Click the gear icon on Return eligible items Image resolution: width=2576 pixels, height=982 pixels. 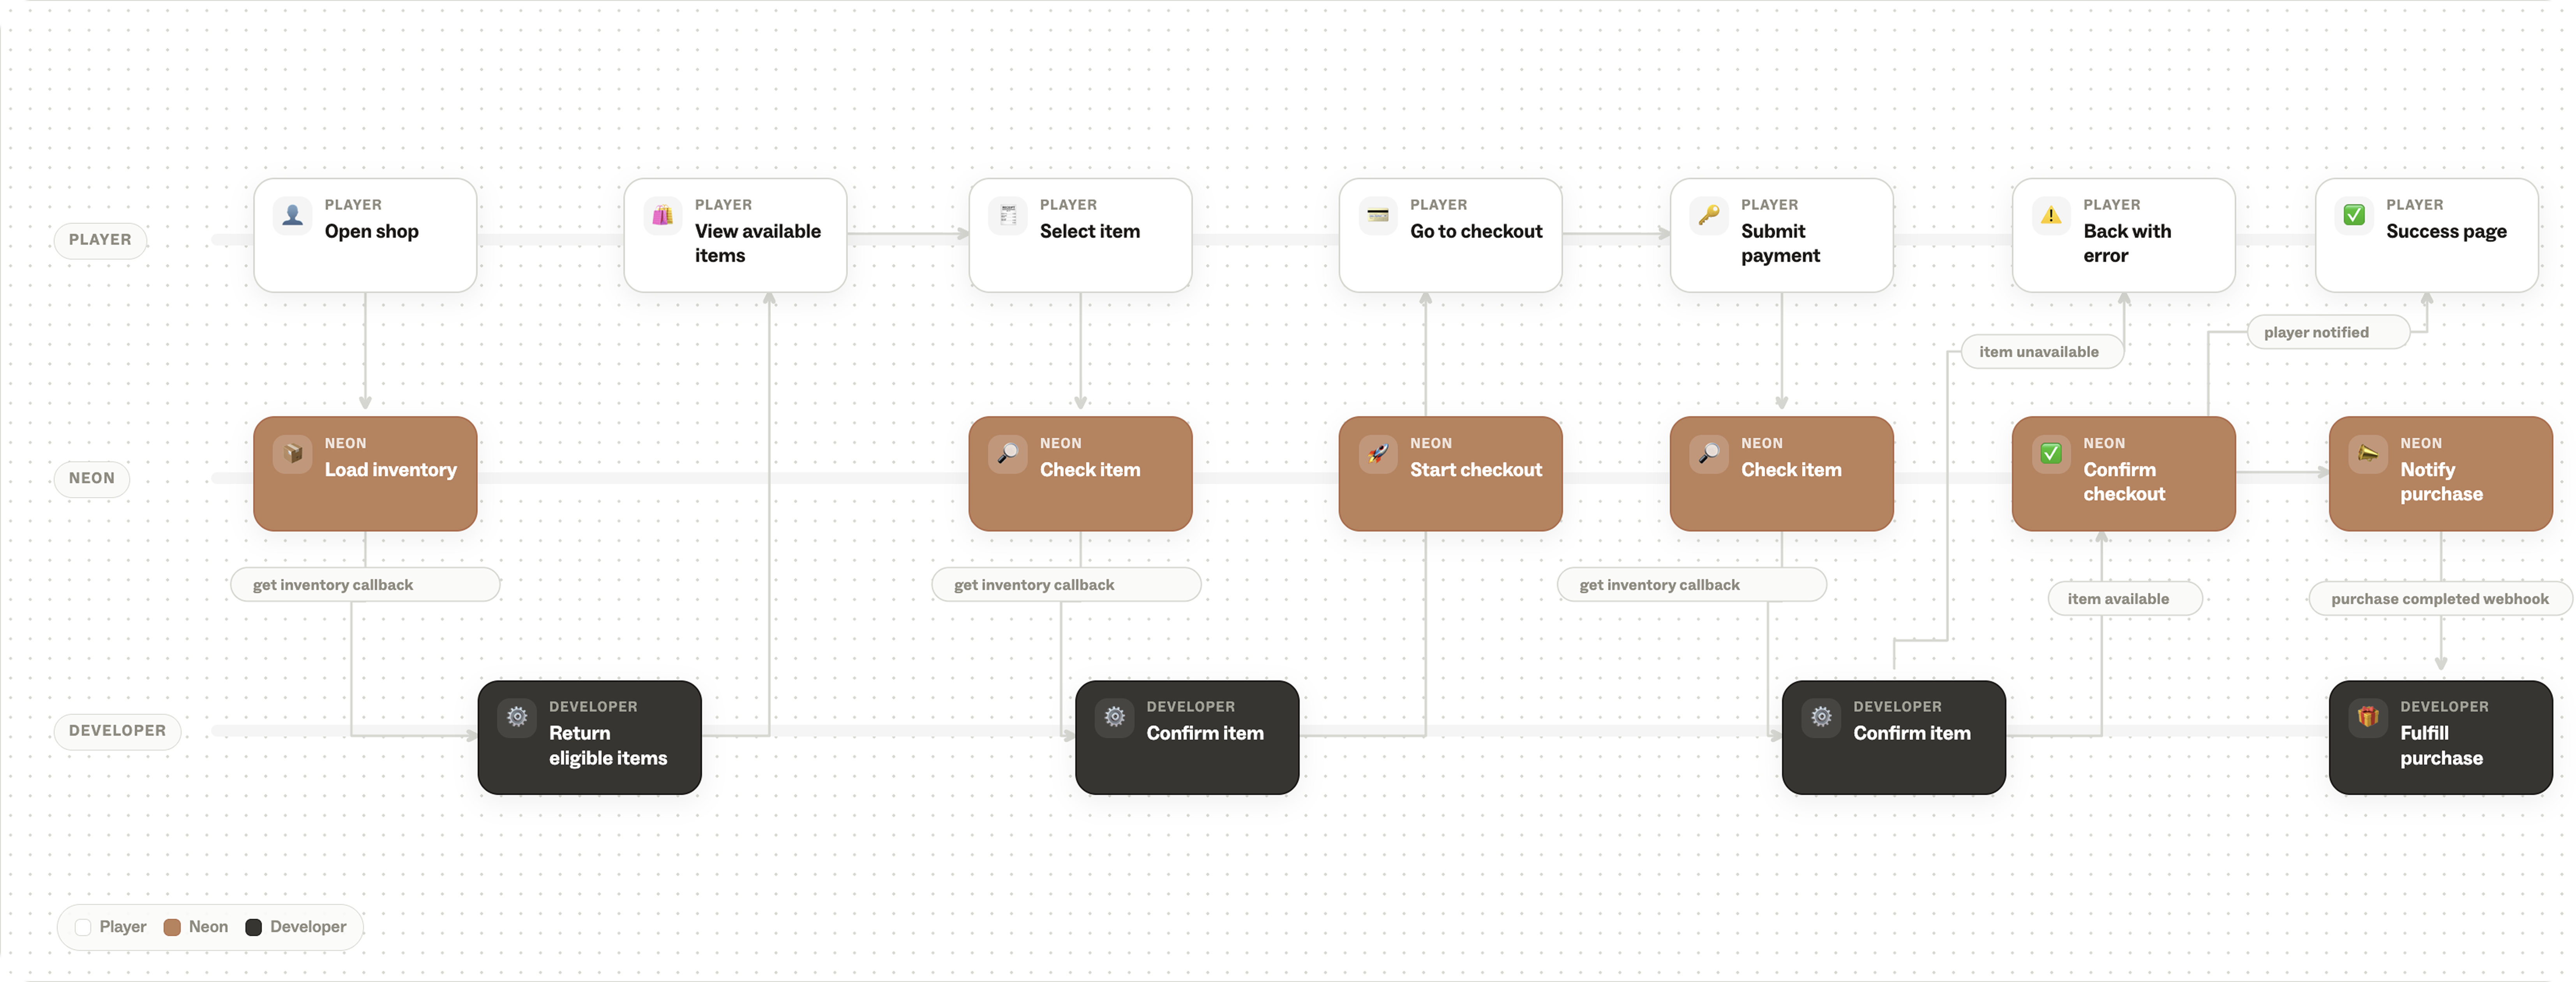tap(517, 717)
